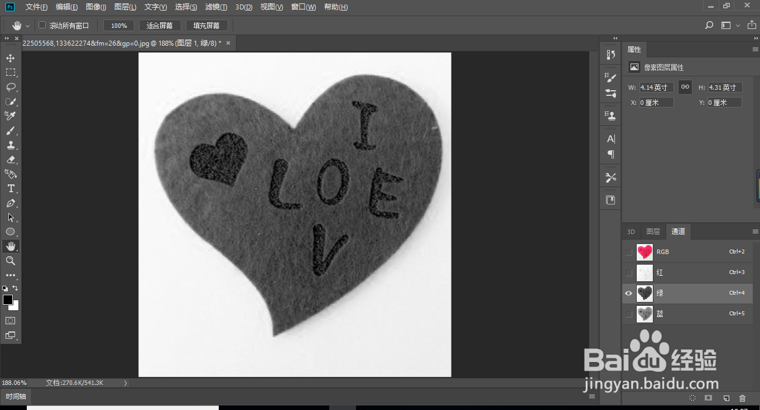Open the Select menu 选择
Screen dimensions: 760x410
point(186,7)
